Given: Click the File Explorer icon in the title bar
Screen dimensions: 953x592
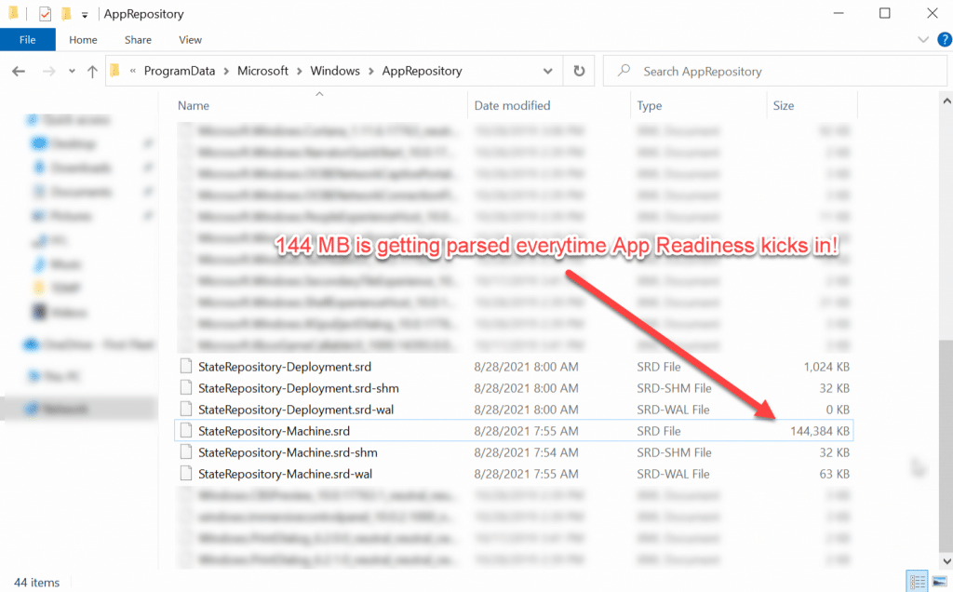Looking at the screenshot, I should coord(11,13).
